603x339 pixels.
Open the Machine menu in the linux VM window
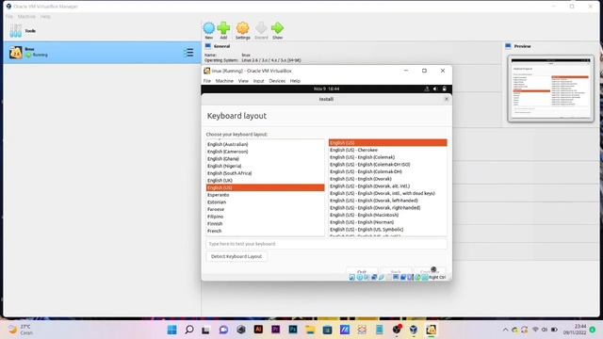point(224,81)
